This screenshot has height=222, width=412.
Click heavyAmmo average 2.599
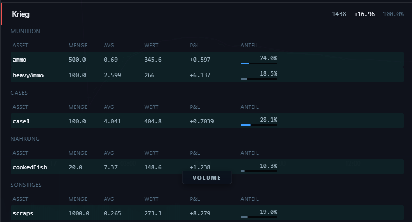coord(112,75)
